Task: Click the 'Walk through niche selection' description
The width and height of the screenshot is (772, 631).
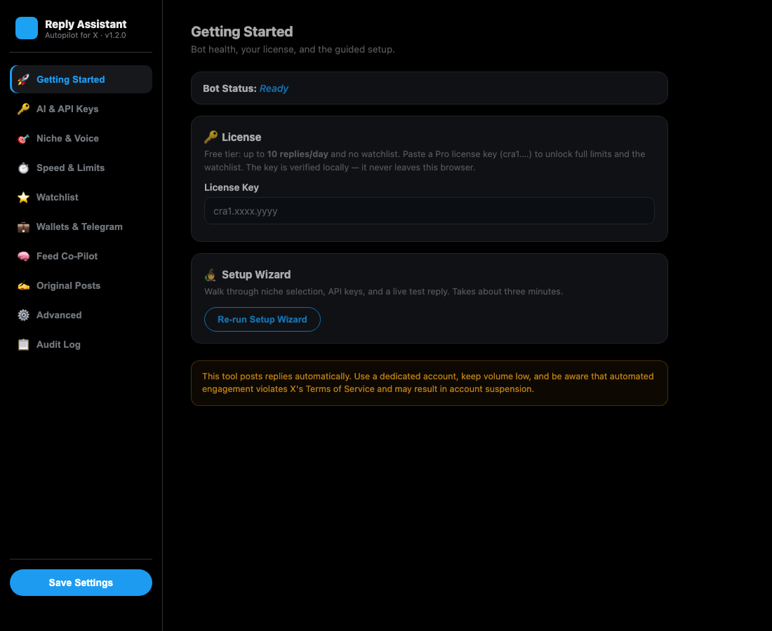Action: pyautogui.click(x=383, y=292)
